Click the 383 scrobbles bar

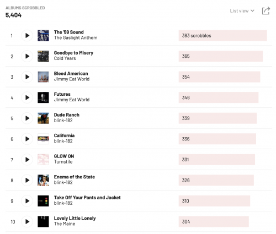coord(222,35)
